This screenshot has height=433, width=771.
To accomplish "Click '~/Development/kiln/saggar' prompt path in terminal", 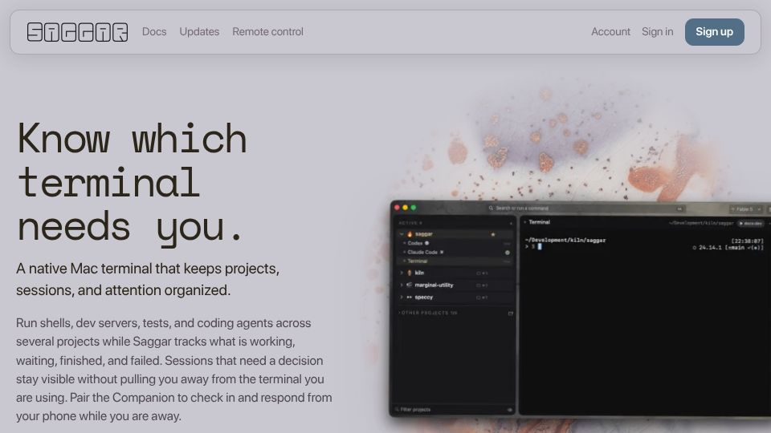I will point(565,240).
